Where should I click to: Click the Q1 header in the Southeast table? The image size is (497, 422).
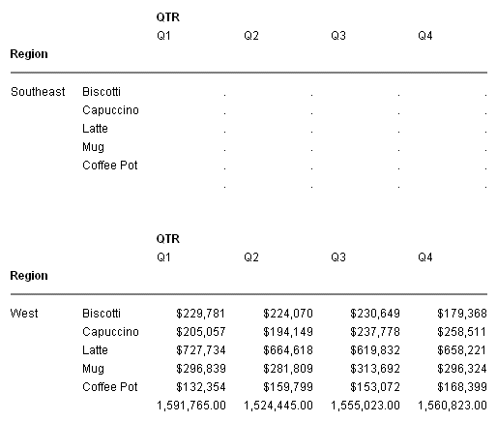click(x=163, y=35)
